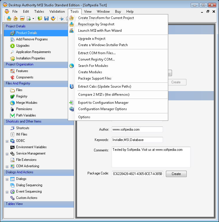Click the Installation Properties icon
Viewport: 219px width, 222px height.
click(12, 58)
